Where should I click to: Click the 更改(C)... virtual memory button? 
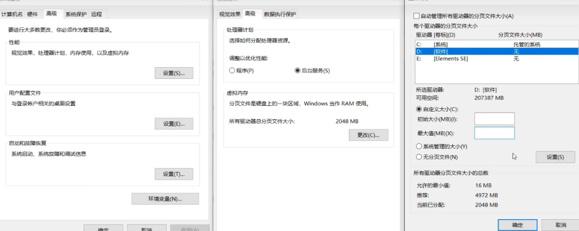[368, 135]
